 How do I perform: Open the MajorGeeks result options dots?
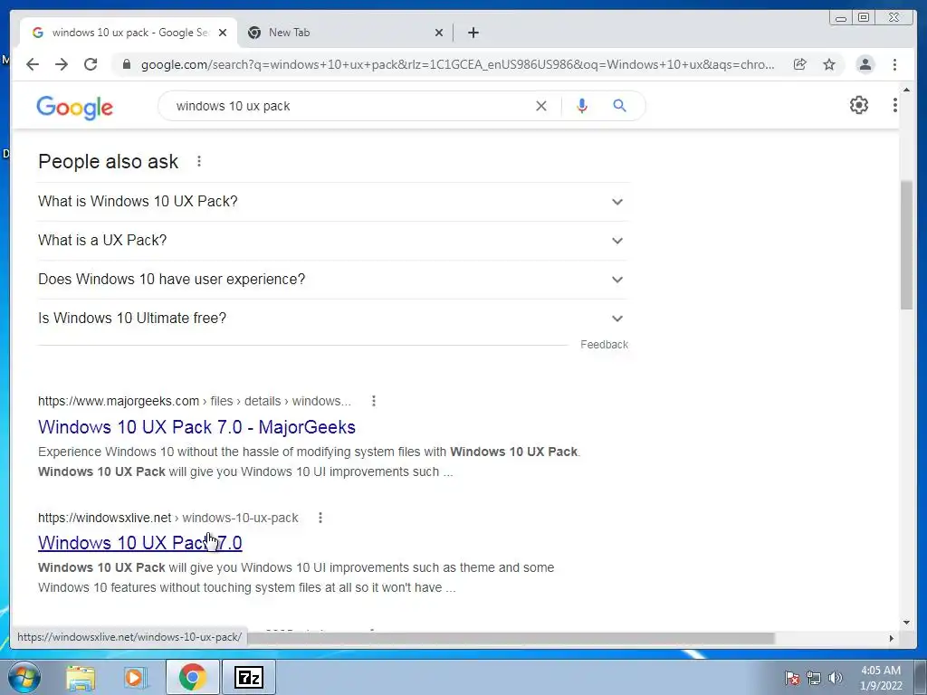click(374, 401)
